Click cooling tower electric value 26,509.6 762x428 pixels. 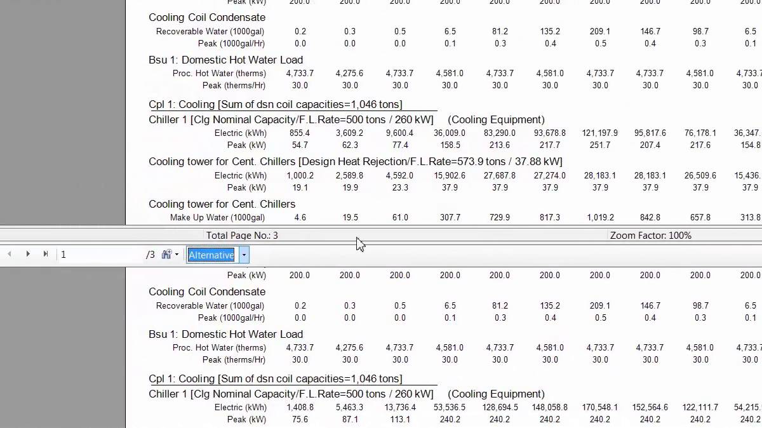700,175
